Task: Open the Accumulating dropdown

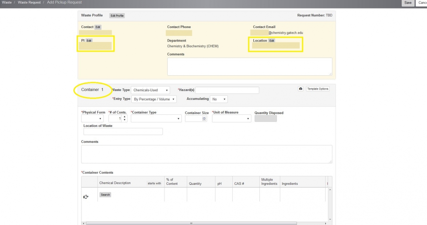Action: click(x=218, y=99)
